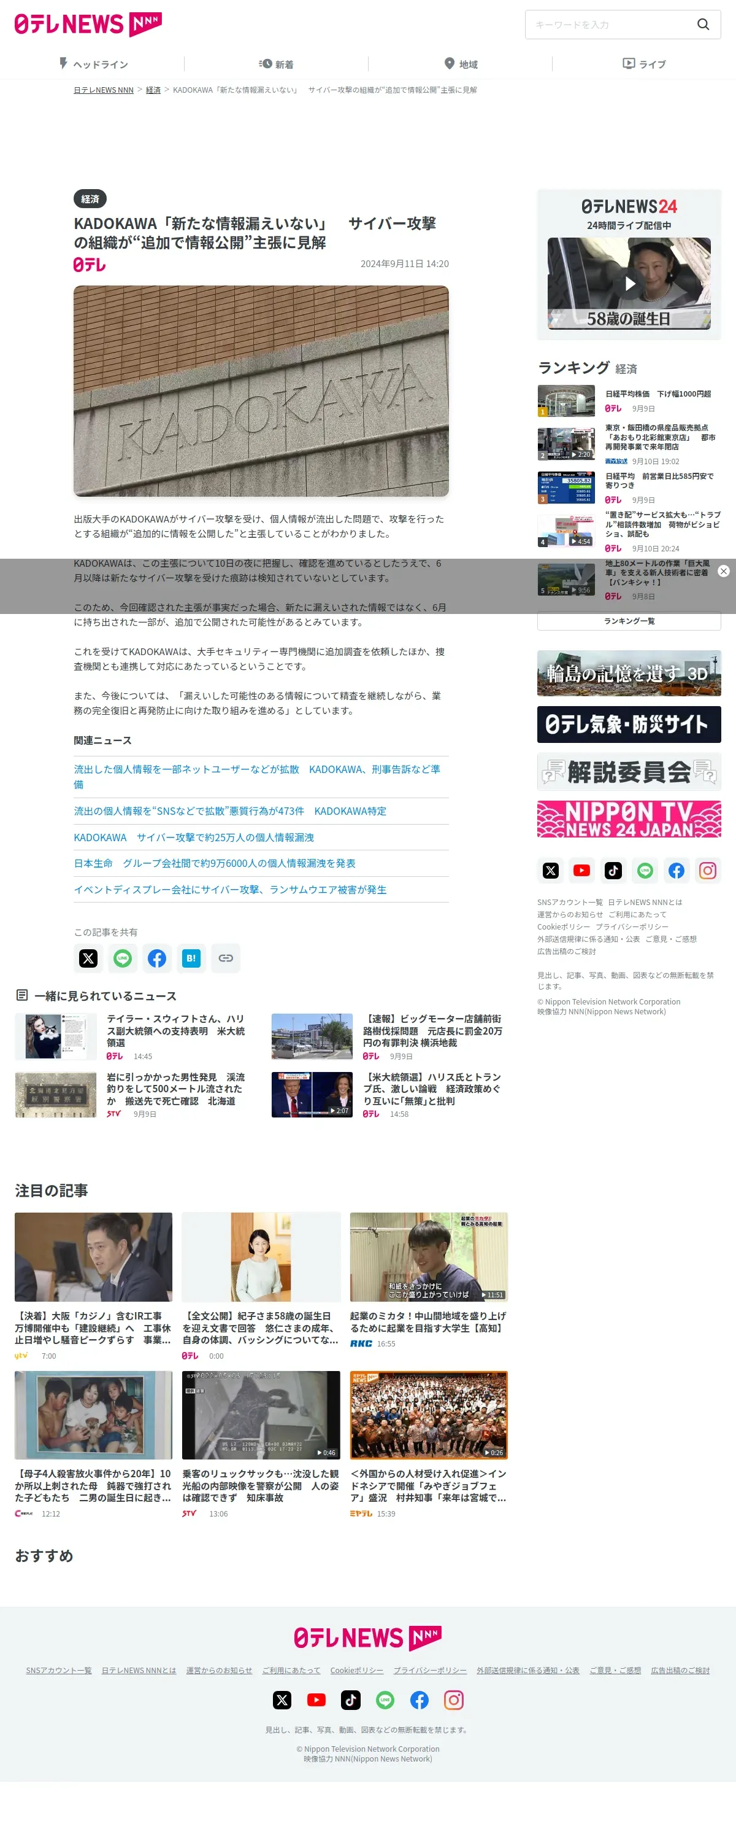Open footer プライバシーポリシー link
736x1834 pixels.
[430, 1670]
